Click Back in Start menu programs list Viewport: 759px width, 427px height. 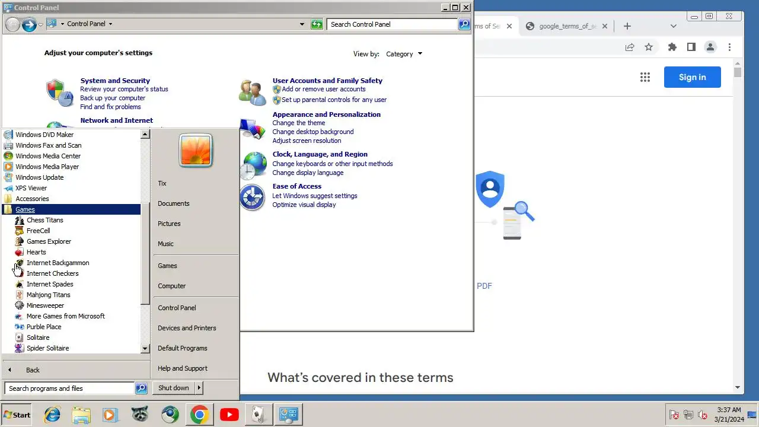(33, 370)
